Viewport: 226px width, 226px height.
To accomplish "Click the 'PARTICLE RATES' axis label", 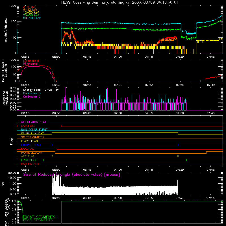I will (3, 71).
